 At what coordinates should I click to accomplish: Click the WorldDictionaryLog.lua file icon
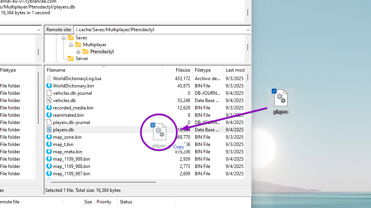pyautogui.click(x=49, y=79)
